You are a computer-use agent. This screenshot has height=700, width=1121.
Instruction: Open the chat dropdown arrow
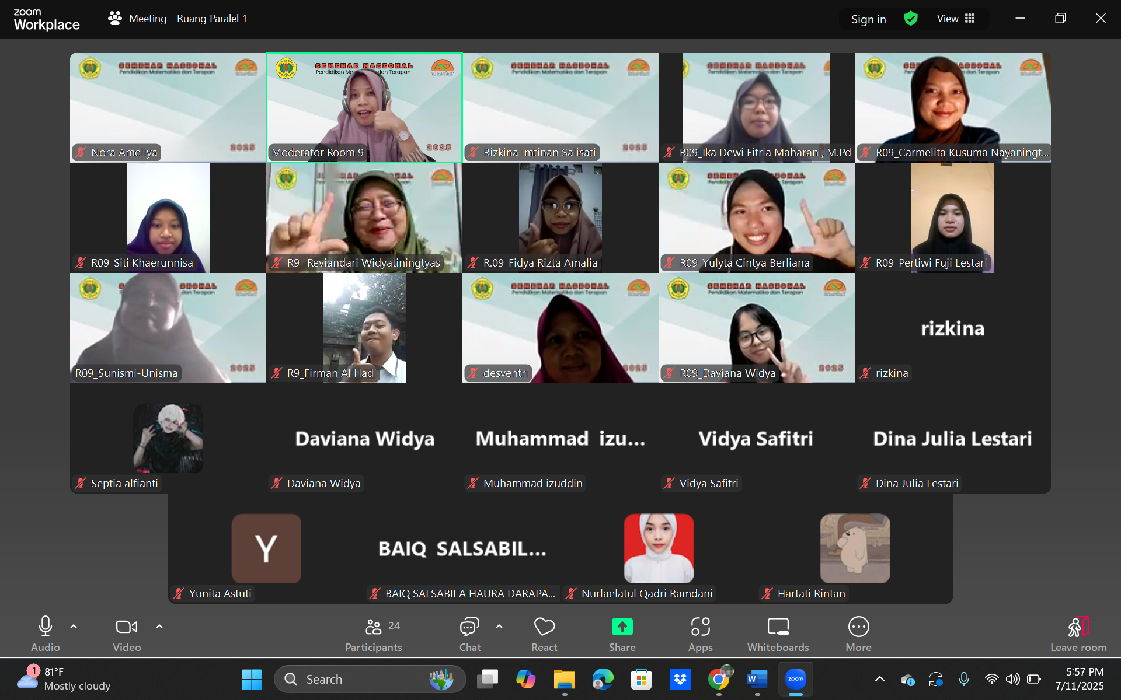[499, 625]
